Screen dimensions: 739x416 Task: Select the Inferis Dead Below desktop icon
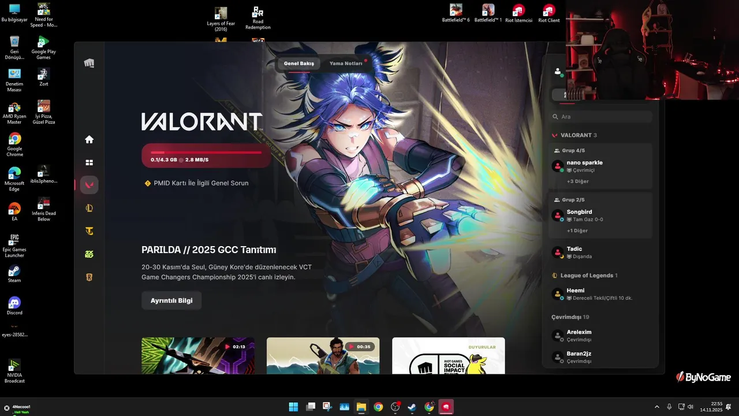tap(43, 209)
